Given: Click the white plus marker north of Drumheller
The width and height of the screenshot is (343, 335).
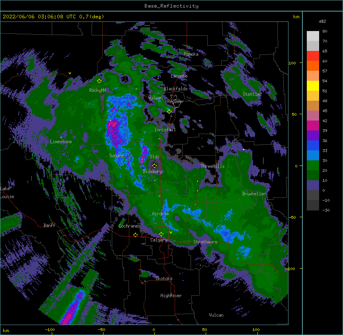Looking at the screenshot, I should tap(244, 149).
